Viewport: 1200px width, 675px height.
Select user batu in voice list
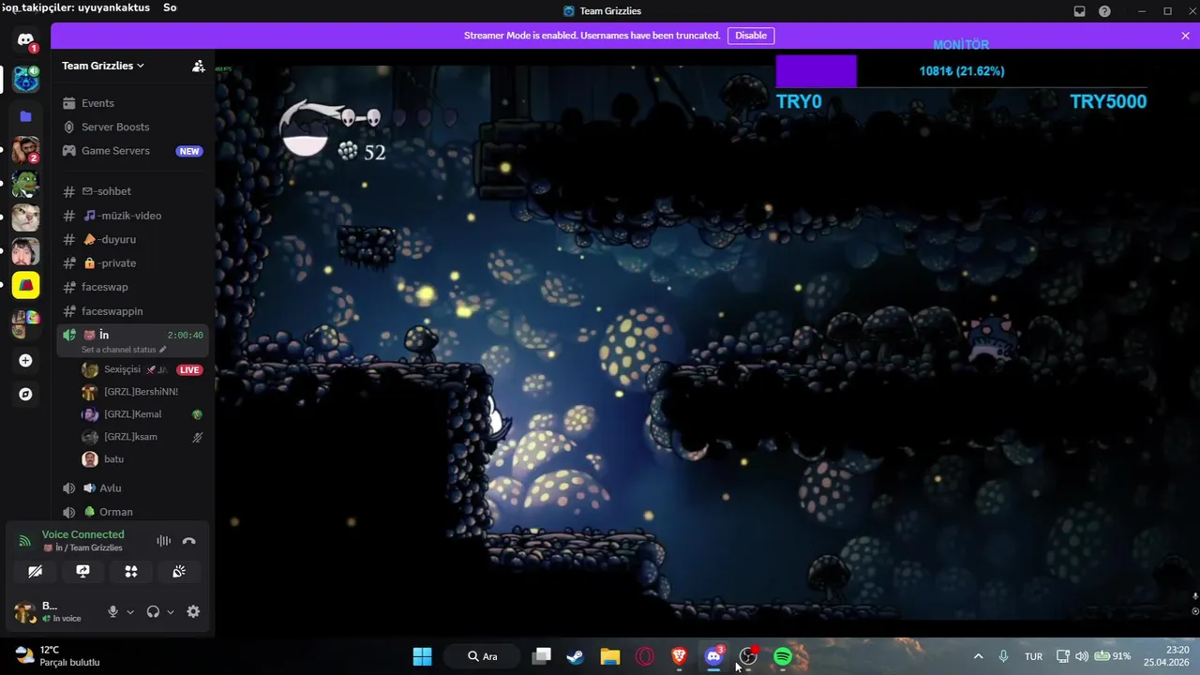click(x=141, y=459)
